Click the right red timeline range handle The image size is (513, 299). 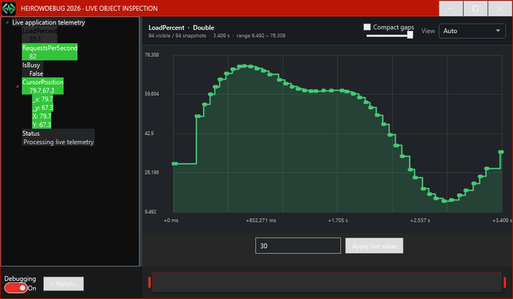point(505,282)
